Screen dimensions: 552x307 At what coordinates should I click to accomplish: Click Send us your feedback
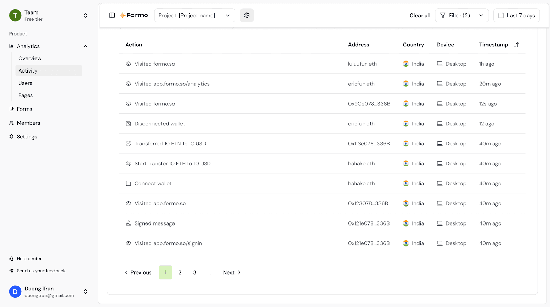point(41,271)
